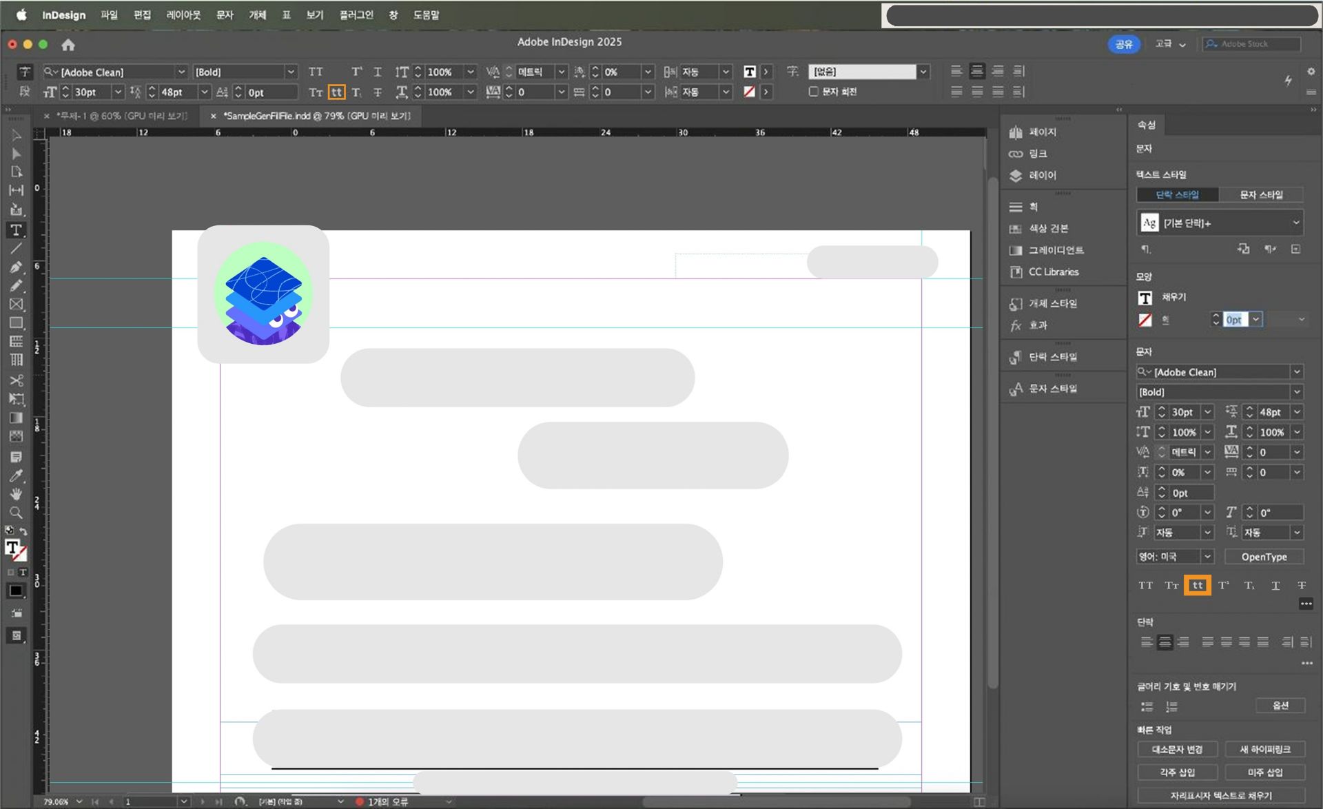The width and height of the screenshot is (1323, 809).
Task: Expand the 기본 단락 paragraph style dropdown
Action: tap(1295, 223)
